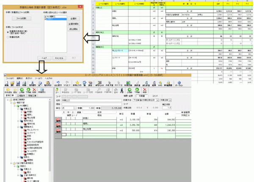This screenshot has width=254, height=182.
Task: Select the 数量集計表様式 radio button
Action: [8, 31]
